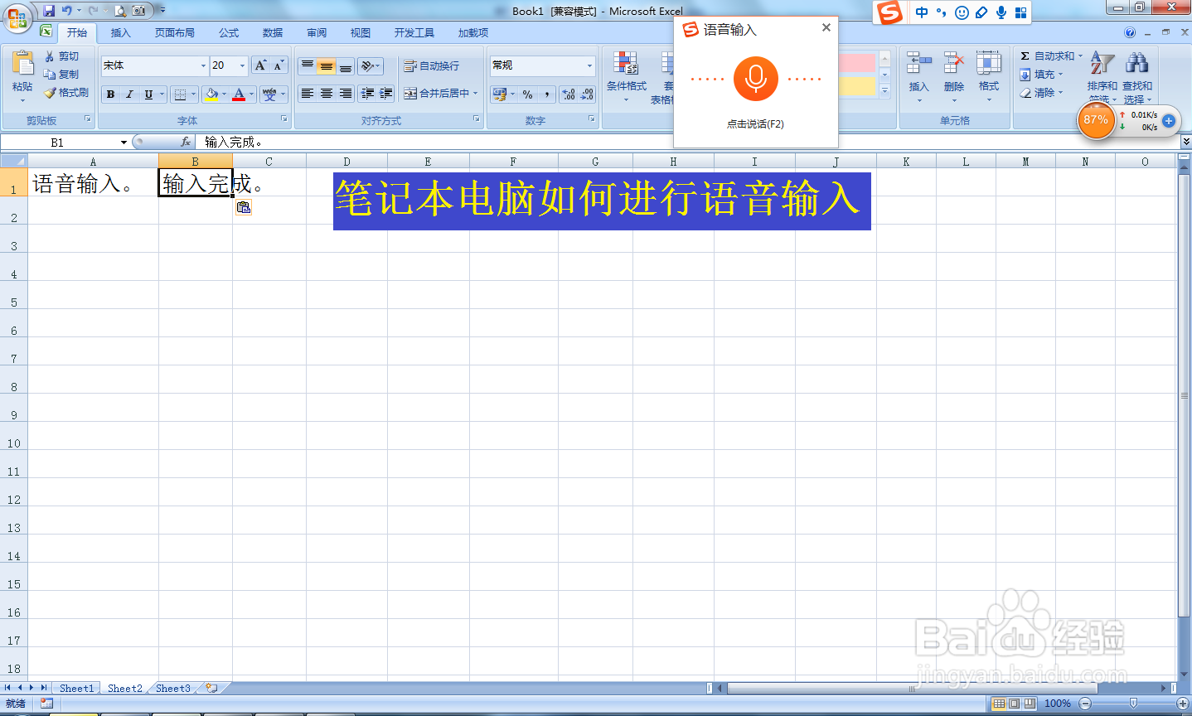The width and height of the screenshot is (1192, 716).
Task: Open 查找和选择 find and select
Action: coord(1137,77)
